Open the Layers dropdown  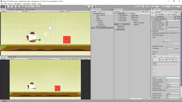166,7
